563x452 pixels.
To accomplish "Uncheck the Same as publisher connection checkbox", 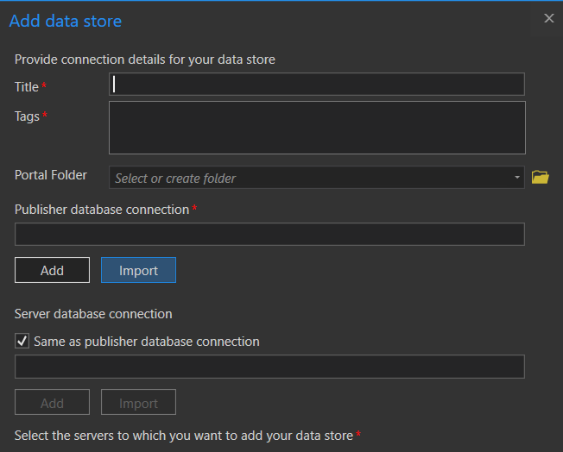I will (x=22, y=341).
